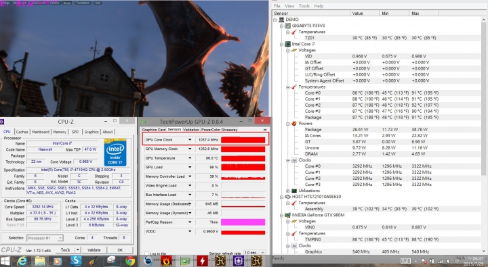The width and height of the screenshot is (488, 267).
Task: Collapse the Intel Core i7 Voltages group
Action: coord(287,50)
